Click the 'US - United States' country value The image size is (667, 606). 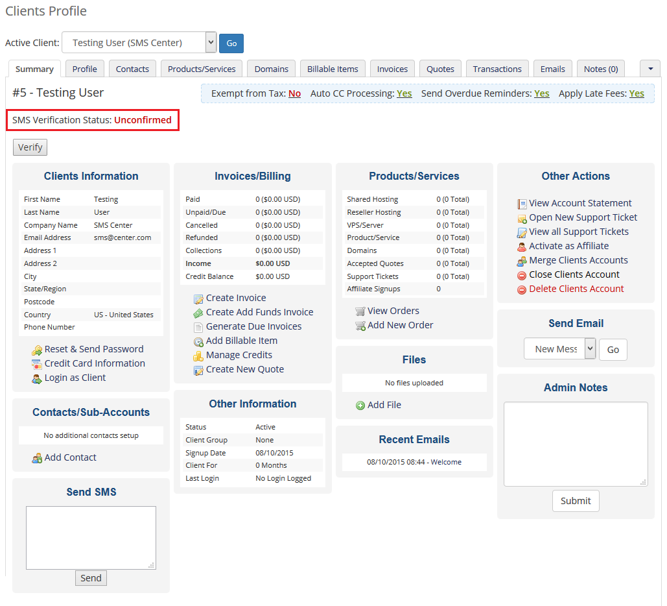pyautogui.click(x=123, y=315)
